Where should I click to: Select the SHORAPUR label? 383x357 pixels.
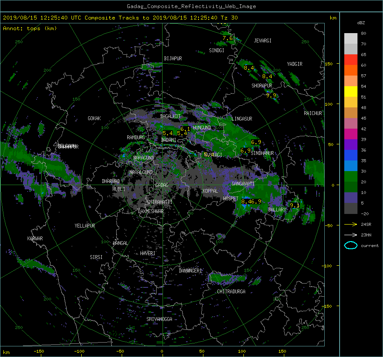(x=262, y=86)
